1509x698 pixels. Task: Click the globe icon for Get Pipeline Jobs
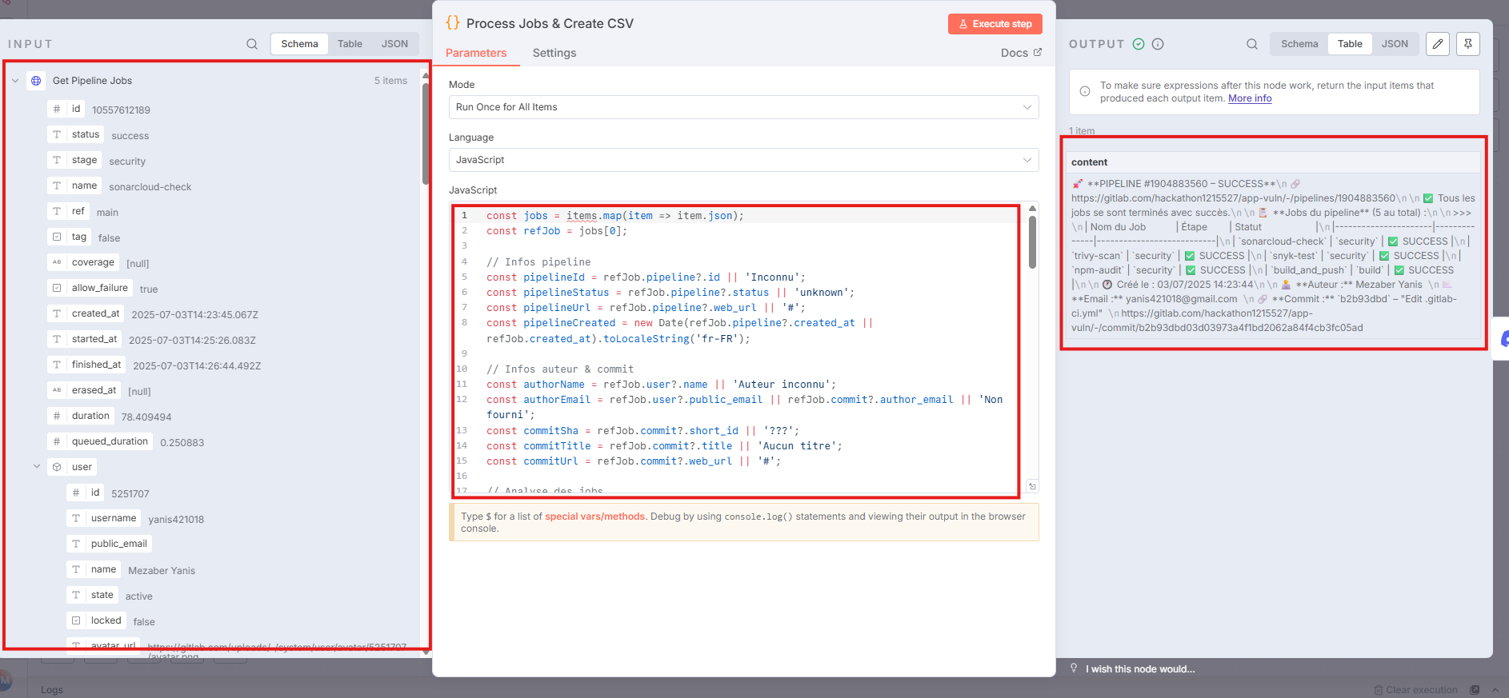36,81
